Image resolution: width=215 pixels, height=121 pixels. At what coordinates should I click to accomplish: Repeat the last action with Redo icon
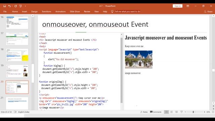pyautogui.click(x=16, y=6)
